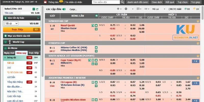Switch to the Trực tiếp tab in the menu
Image resolution: width=204 pixels, height=102 pixels.
tap(34, 53)
